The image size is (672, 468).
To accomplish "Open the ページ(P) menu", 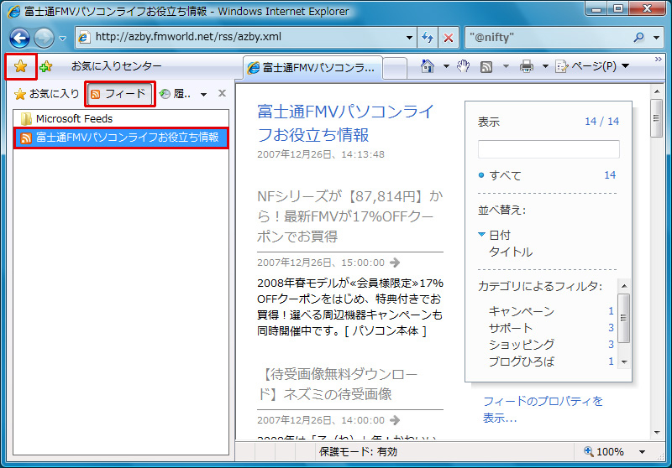I will (x=592, y=66).
